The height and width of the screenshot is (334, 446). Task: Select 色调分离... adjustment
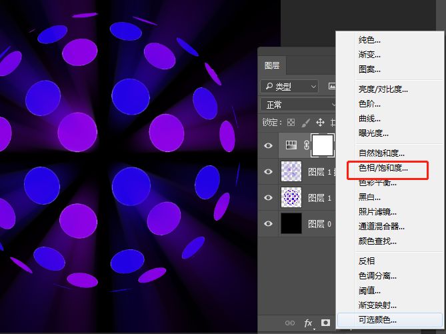377,276
